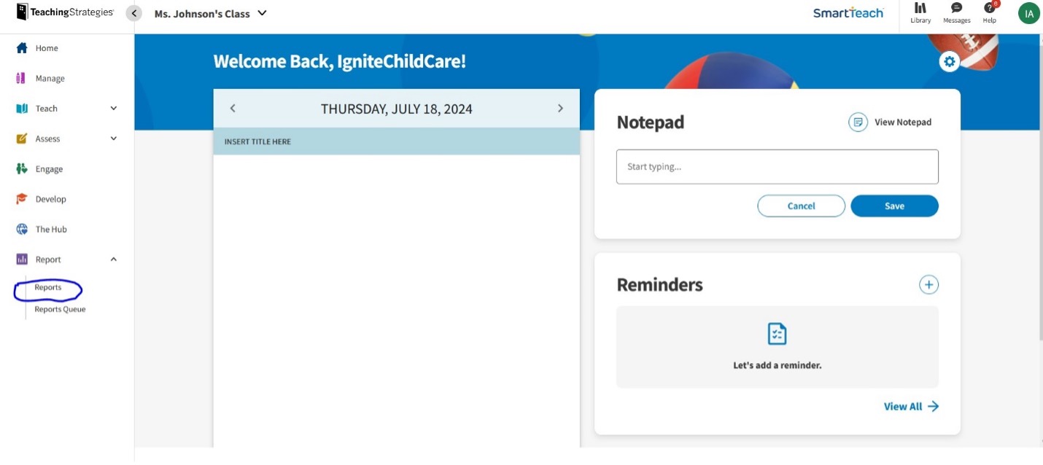Screen dimensions: 1043x465
Task: Click the Help question mark icon
Action: 989,9
